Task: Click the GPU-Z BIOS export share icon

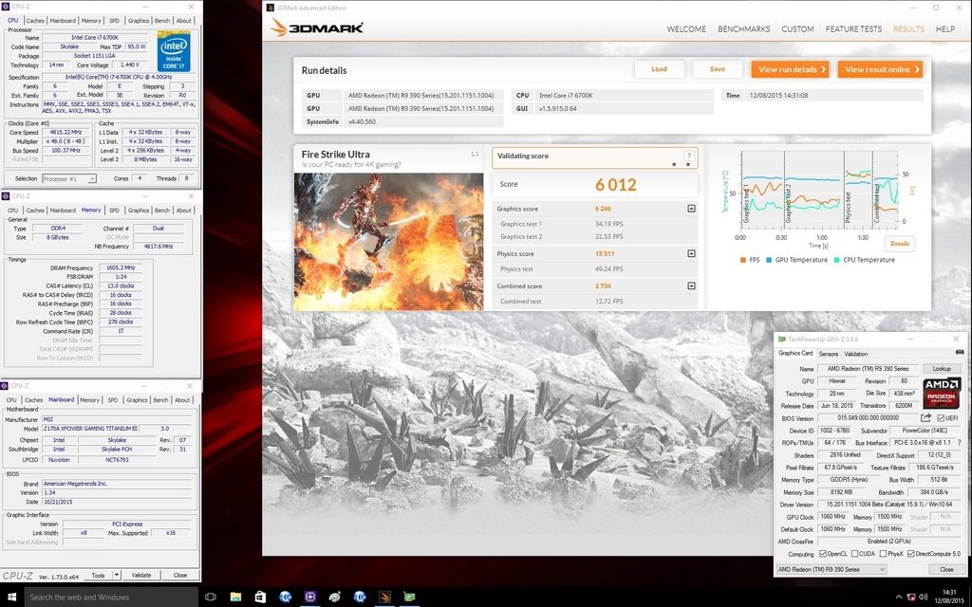Action: click(x=925, y=418)
